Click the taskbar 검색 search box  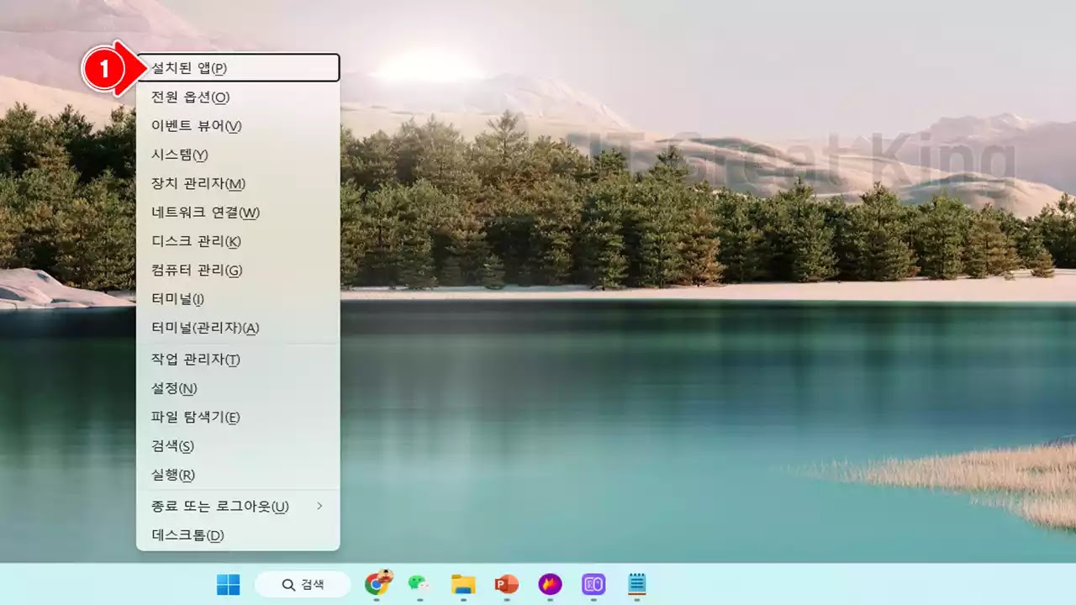click(303, 584)
